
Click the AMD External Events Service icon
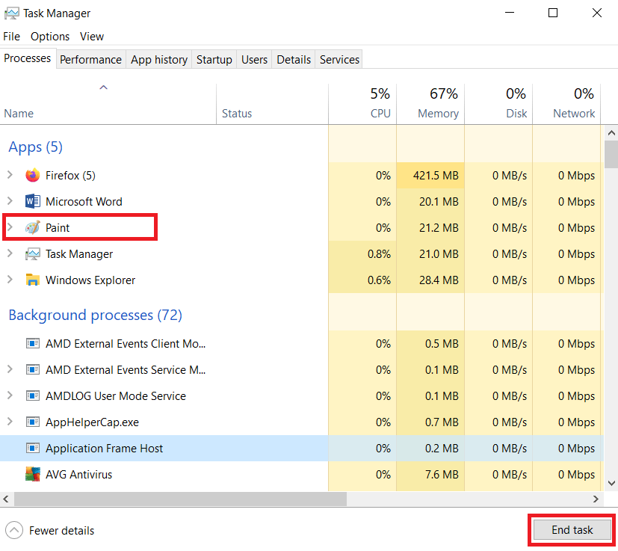coord(33,369)
